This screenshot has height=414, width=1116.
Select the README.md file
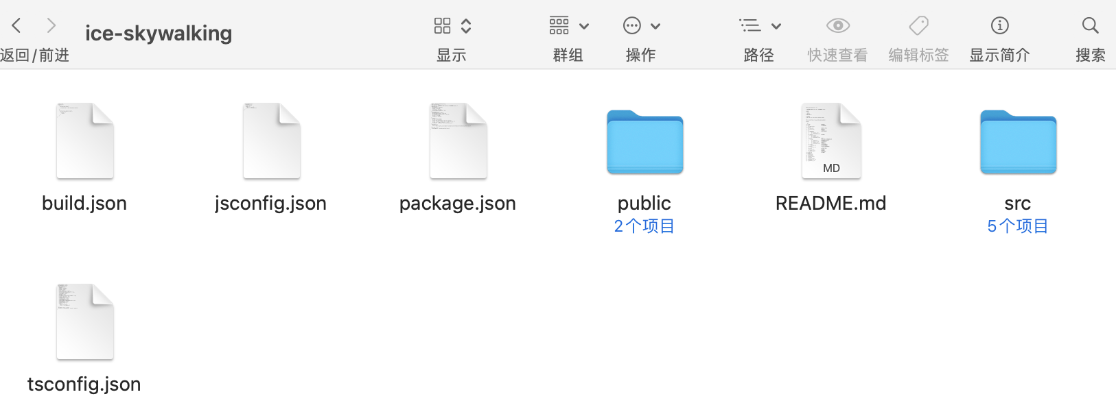pos(831,141)
